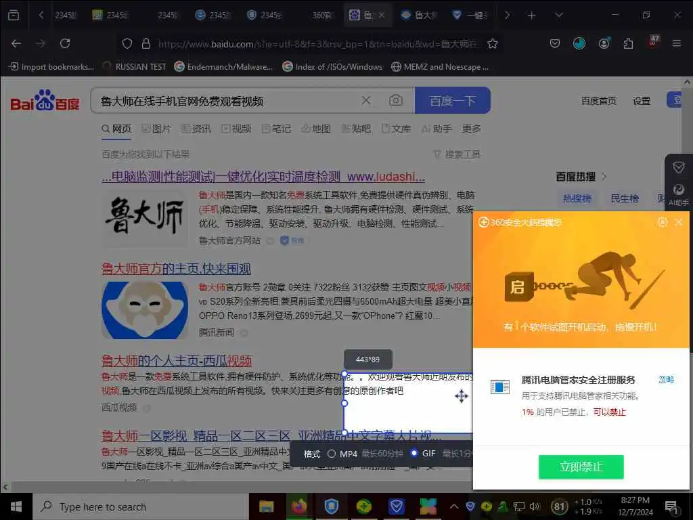Switch to the 文库 search tab
This screenshot has height=520, width=693.
[x=396, y=129]
